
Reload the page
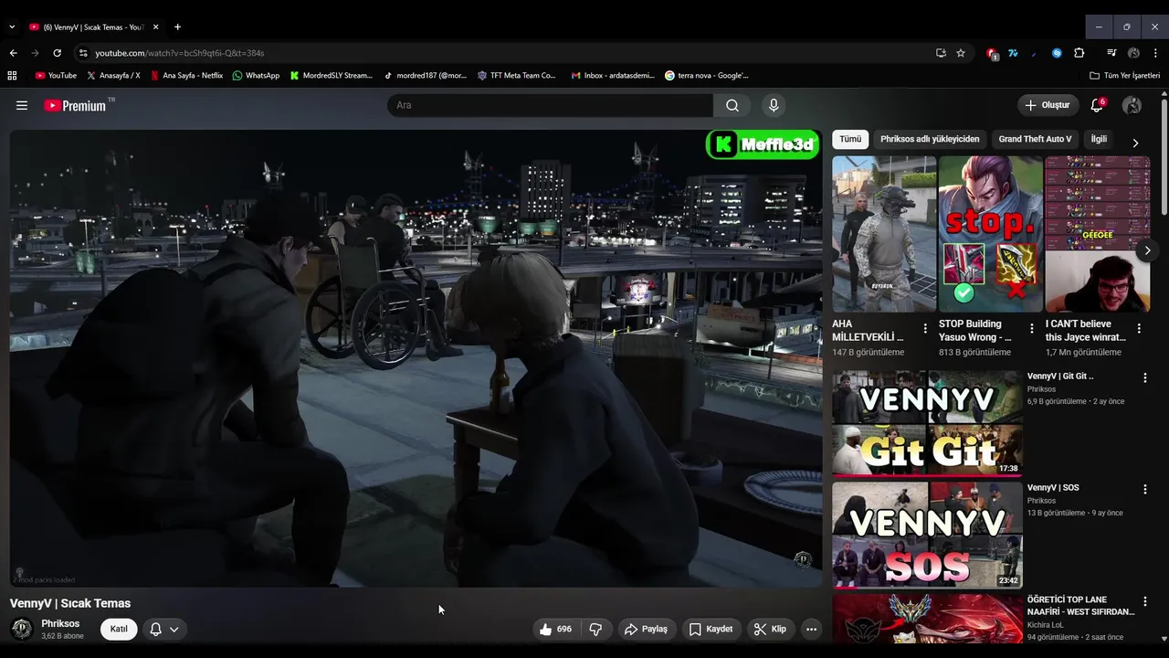(57, 53)
